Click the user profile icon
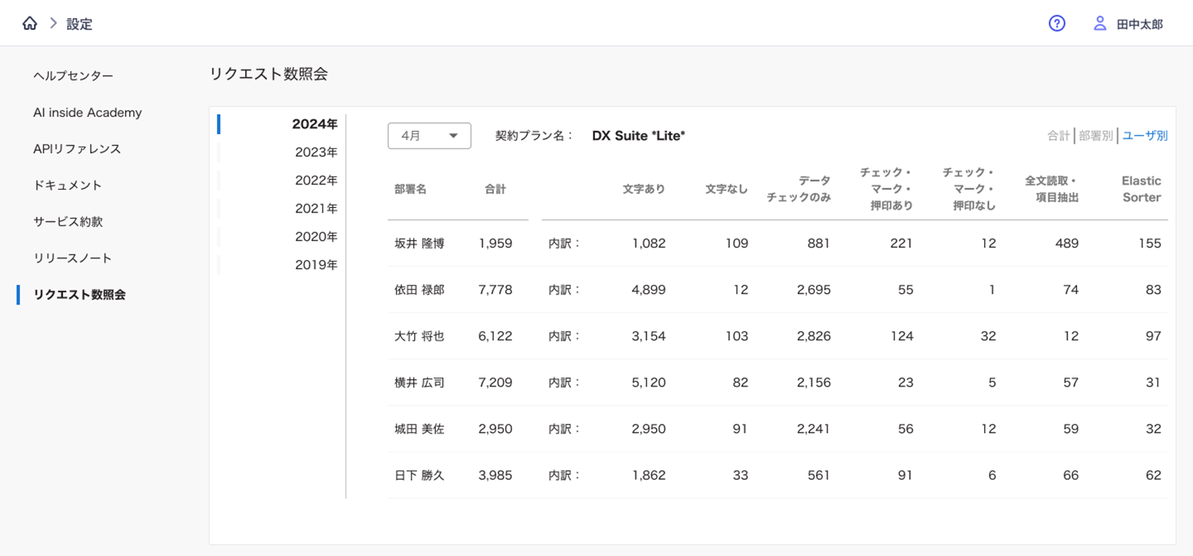1193x556 pixels. pyautogui.click(x=1099, y=23)
